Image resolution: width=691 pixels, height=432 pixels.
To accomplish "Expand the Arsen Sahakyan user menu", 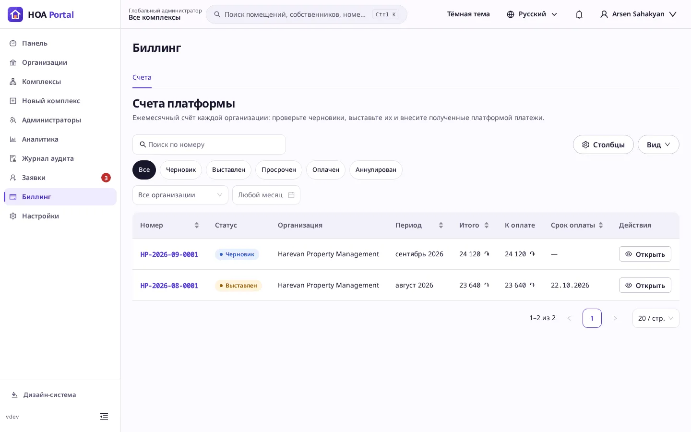I will click(x=638, y=14).
